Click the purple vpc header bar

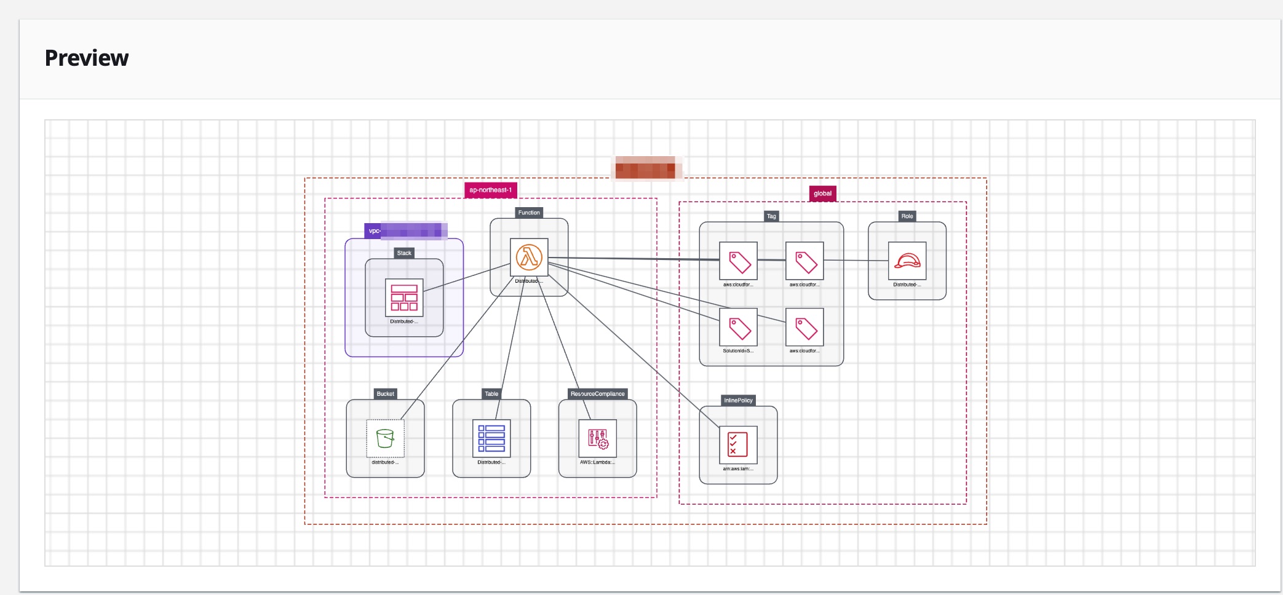(x=406, y=231)
